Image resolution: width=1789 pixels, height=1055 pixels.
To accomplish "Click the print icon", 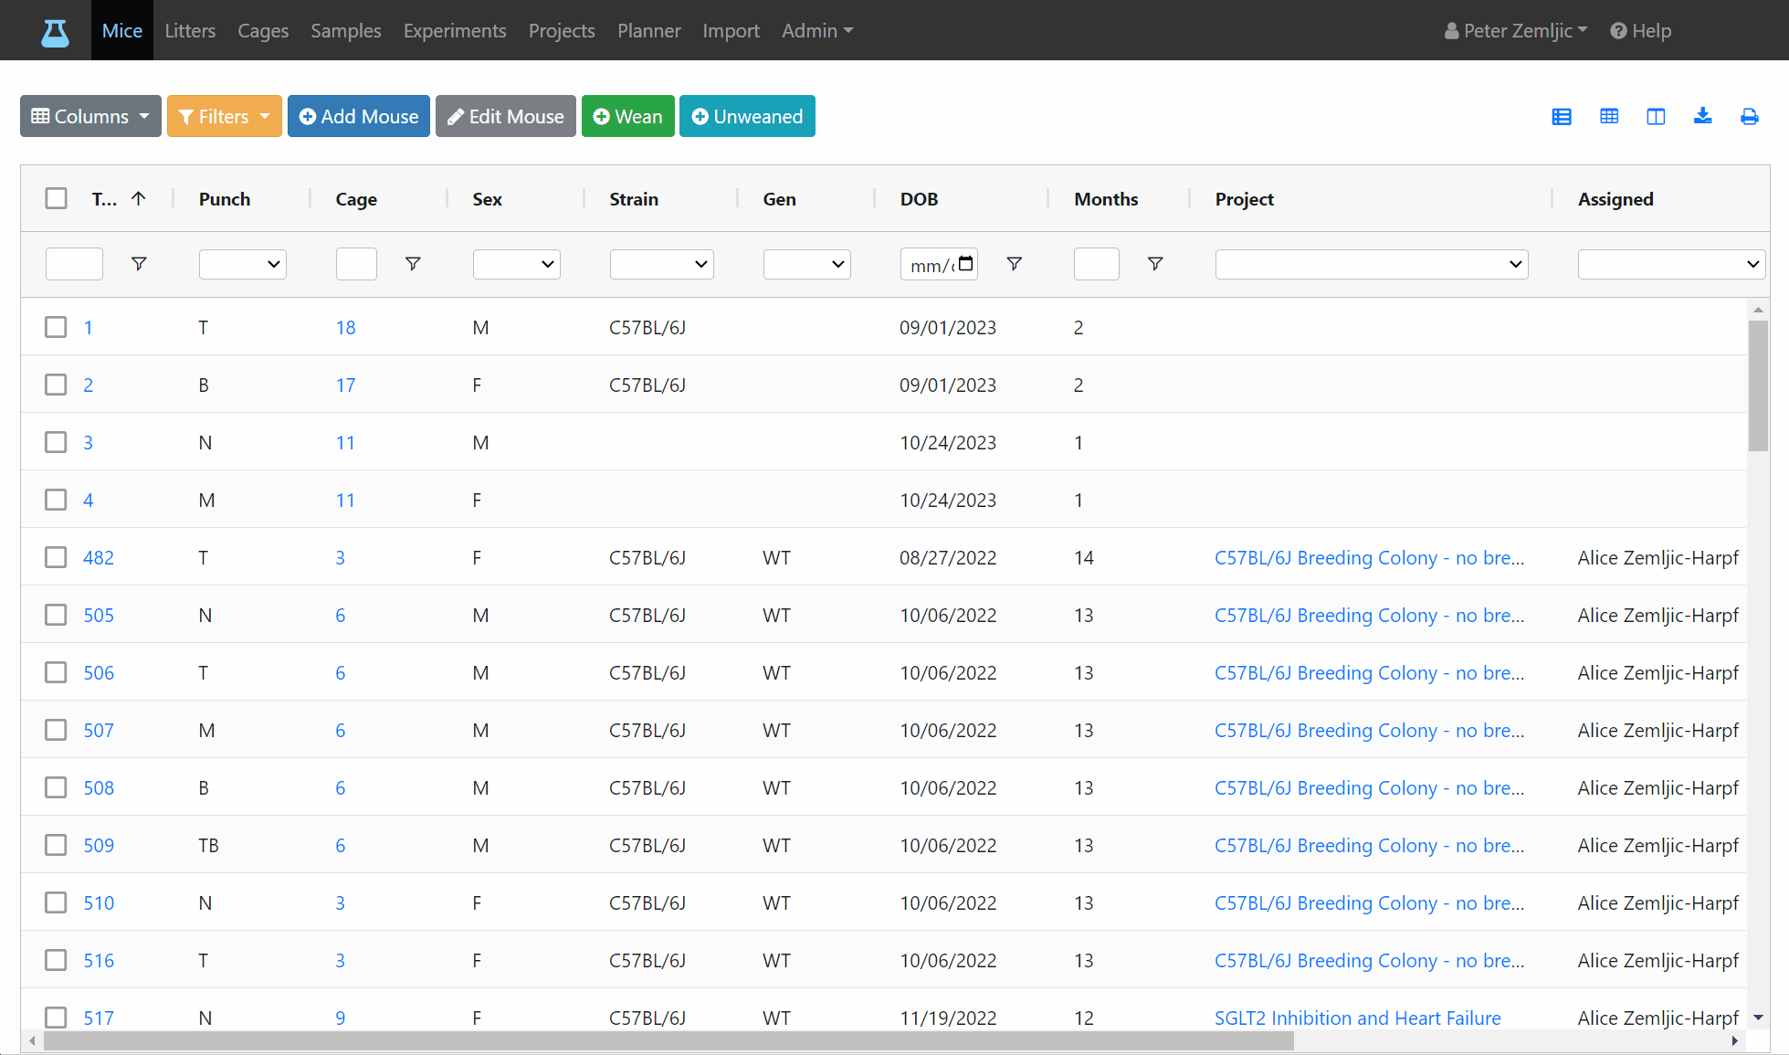I will (x=1749, y=117).
